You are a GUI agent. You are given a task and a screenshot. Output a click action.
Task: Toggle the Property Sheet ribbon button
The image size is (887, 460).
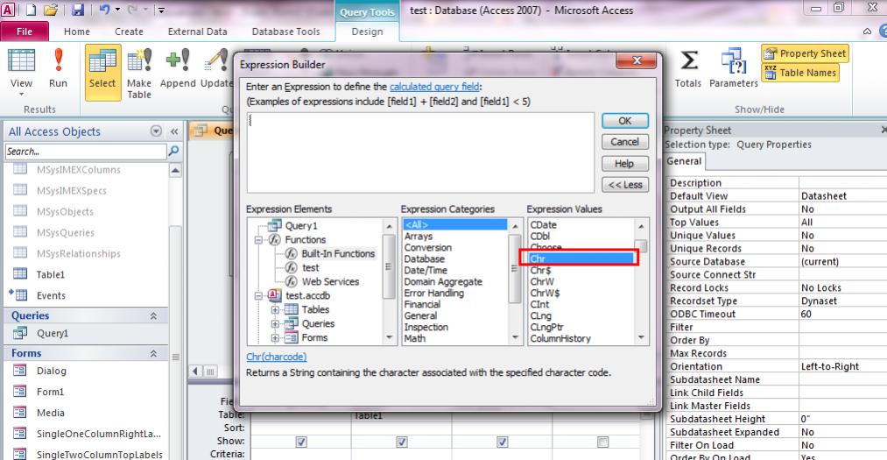click(806, 53)
